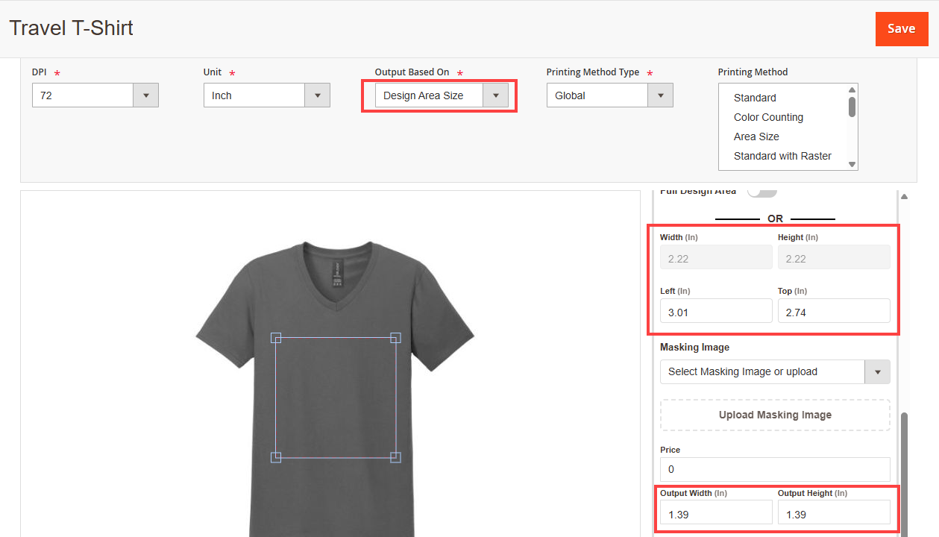Focus the Output Height field
Screen dimensions: 939x537
point(833,514)
